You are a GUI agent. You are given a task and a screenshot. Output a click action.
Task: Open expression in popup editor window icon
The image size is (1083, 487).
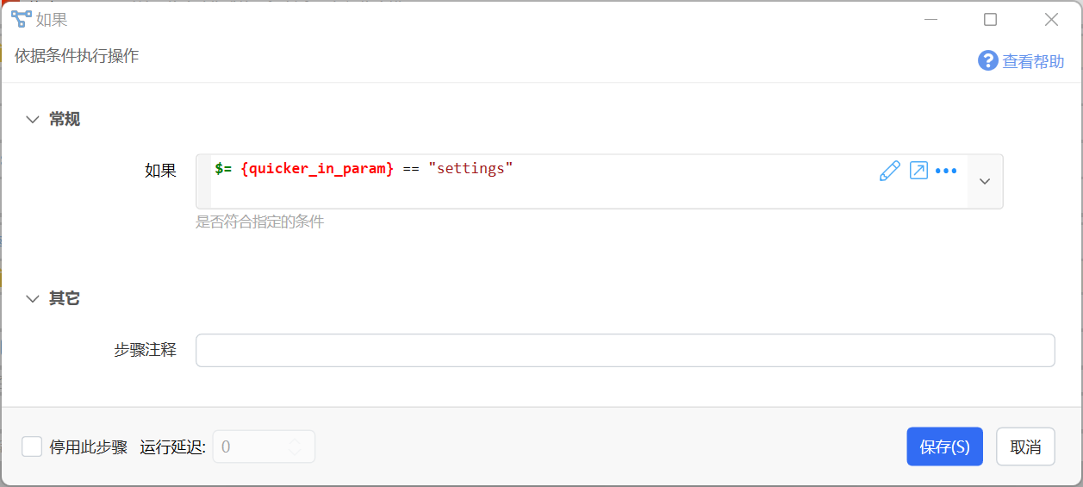pyautogui.click(x=919, y=171)
